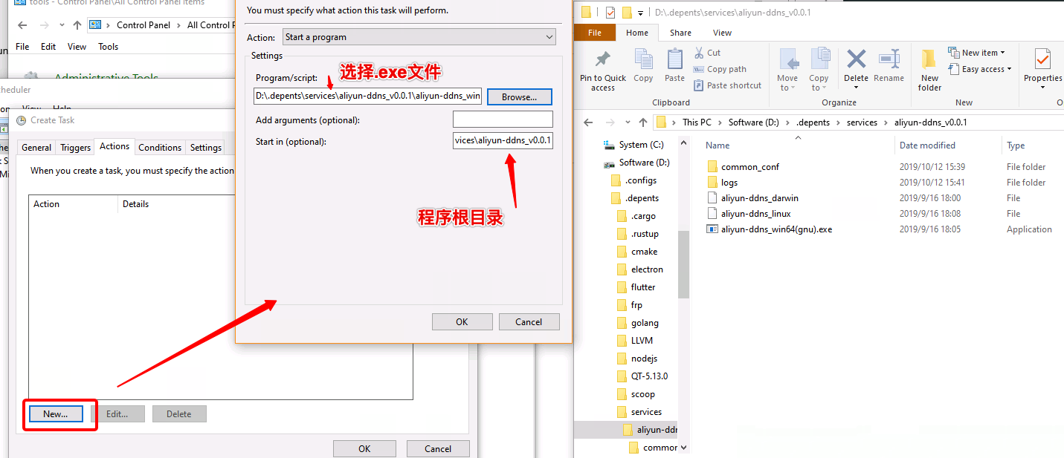
Task: Open the aliyun-ddns_win64(gnu).exe file
Action: [x=776, y=229]
